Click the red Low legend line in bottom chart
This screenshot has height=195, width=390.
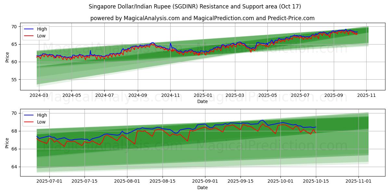click(x=29, y=122)
